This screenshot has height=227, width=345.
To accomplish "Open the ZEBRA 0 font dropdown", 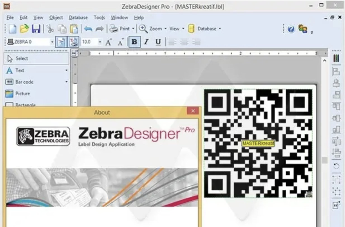I will (x=52, y=42).
